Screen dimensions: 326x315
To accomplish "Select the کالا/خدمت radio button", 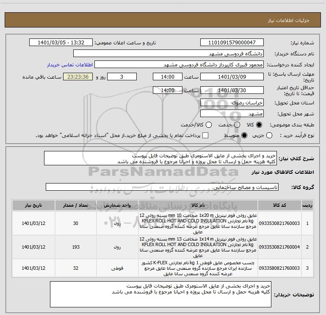I will [x=209, y=125].
